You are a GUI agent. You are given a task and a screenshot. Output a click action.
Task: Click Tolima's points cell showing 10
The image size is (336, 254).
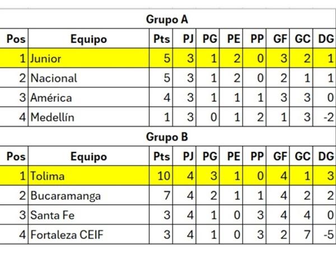click(163, 176)
